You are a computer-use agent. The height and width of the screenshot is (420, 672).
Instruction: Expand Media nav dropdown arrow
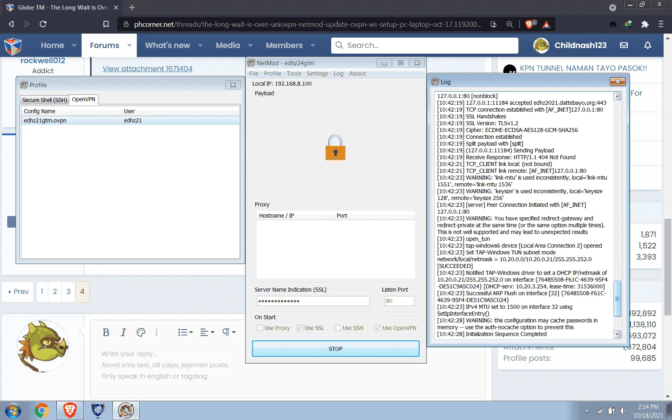point(250,46)
